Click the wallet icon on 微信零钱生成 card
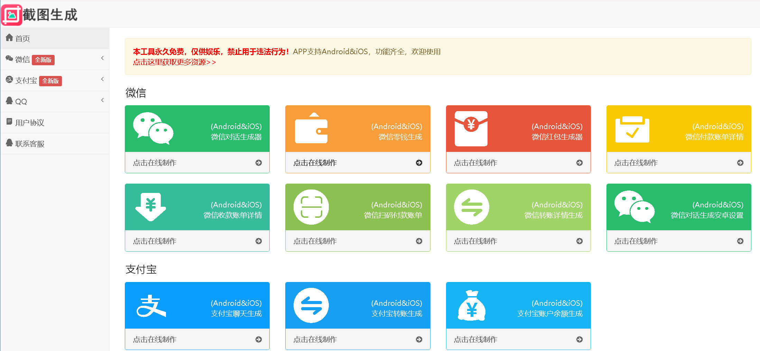Screen dimensions: 760x351 click(311, 128)
